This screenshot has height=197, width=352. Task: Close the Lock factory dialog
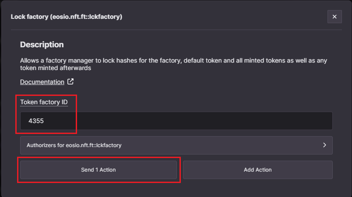pos(334,17)
